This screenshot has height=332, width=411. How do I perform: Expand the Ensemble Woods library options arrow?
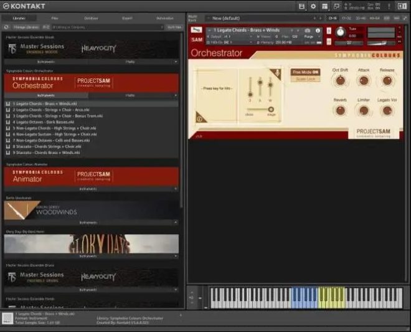[176, 62]
